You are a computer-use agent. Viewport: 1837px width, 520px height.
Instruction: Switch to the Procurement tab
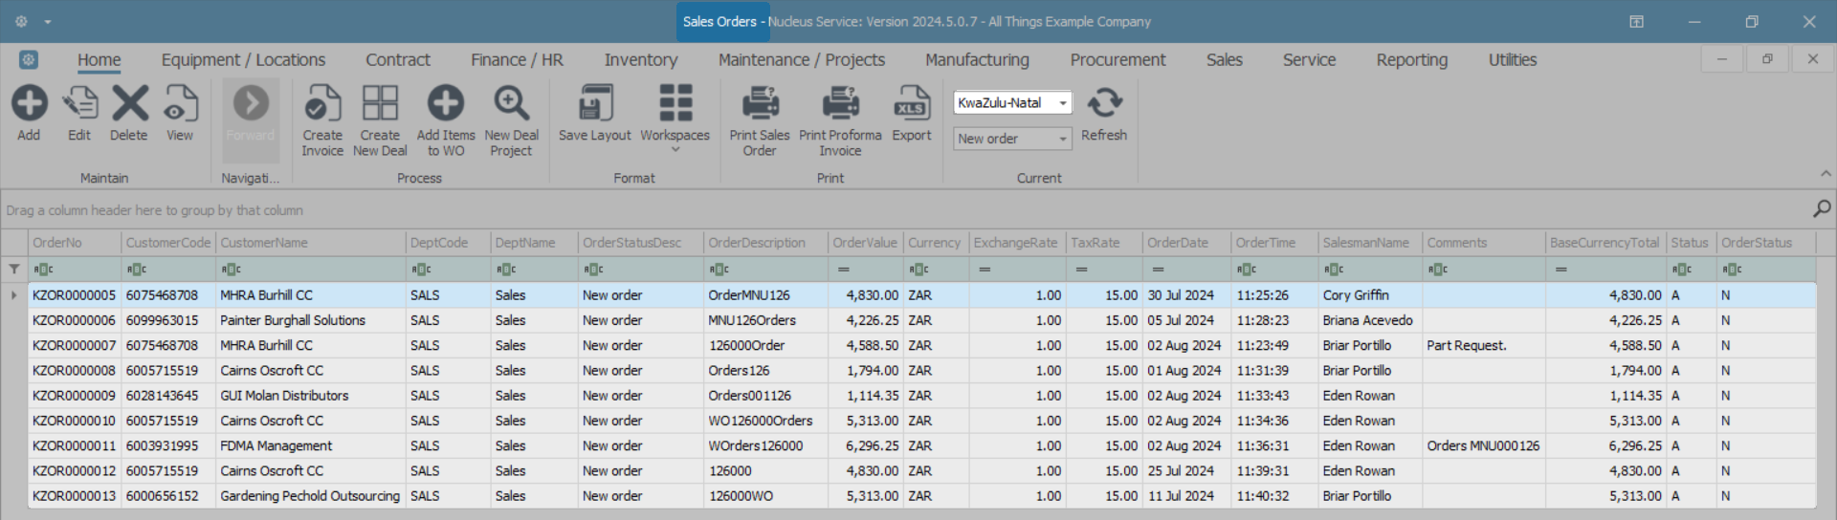tap(1118, 60)
